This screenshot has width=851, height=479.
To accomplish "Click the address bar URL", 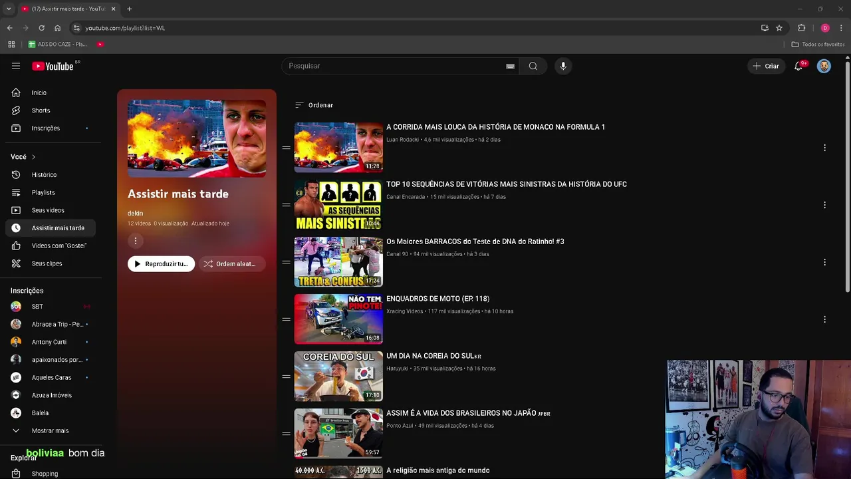I will point(125,28).
